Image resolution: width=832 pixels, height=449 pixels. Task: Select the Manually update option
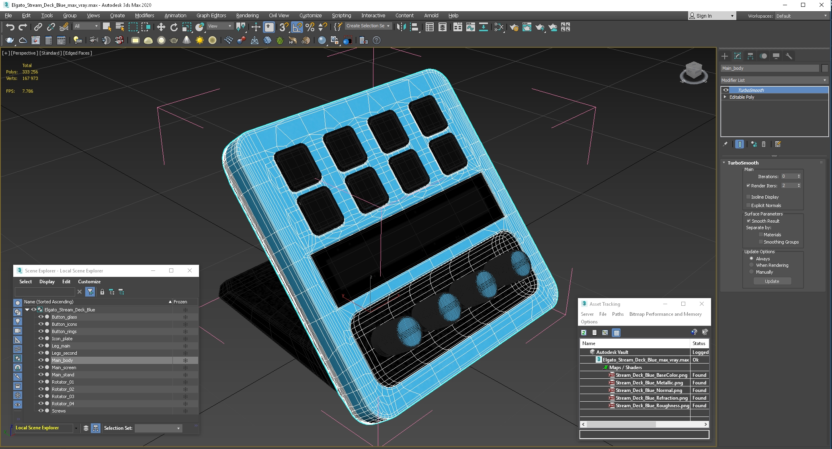(x=751, y=272)
